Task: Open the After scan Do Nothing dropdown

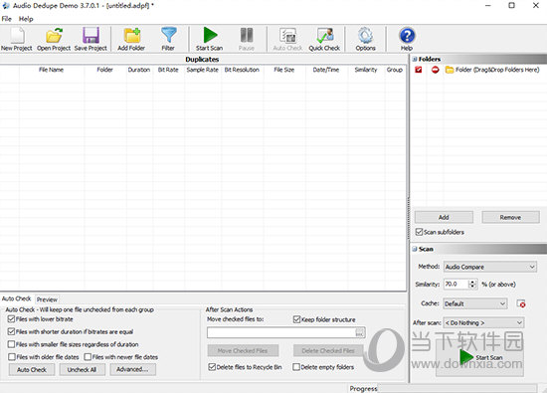Action: click(483, 322)
